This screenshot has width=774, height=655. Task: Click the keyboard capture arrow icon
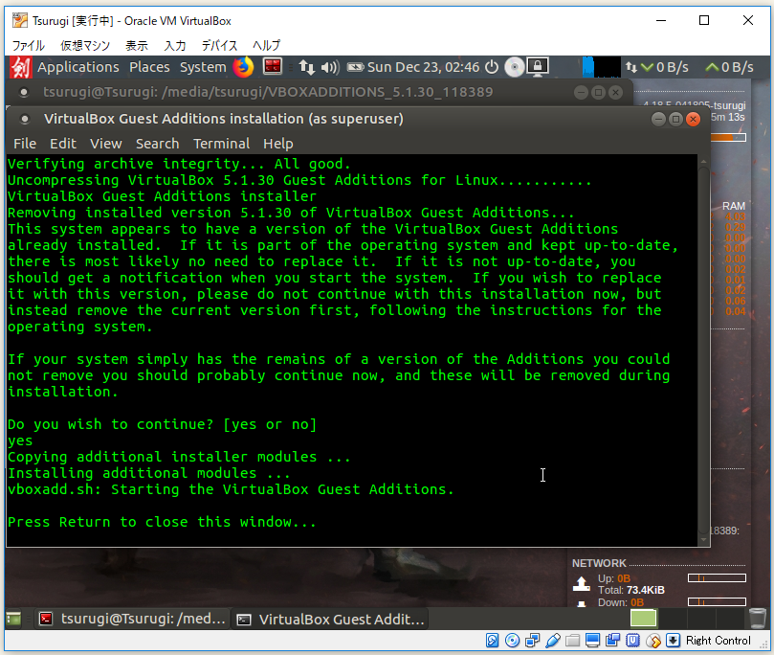pos(673,641)
